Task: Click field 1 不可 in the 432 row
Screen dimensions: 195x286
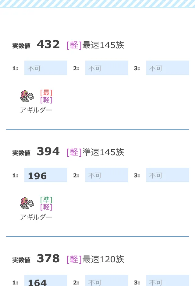Action: [46, 68]
